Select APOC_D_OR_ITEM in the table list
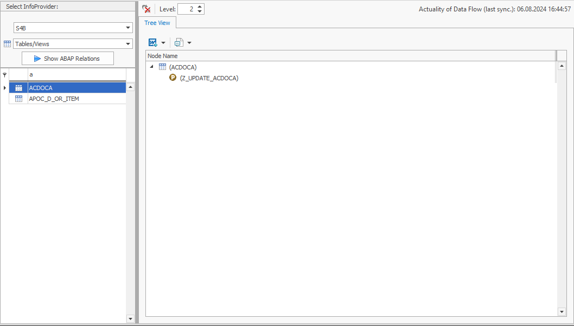This screenshot has height=326, width=574. pos(54,99)
